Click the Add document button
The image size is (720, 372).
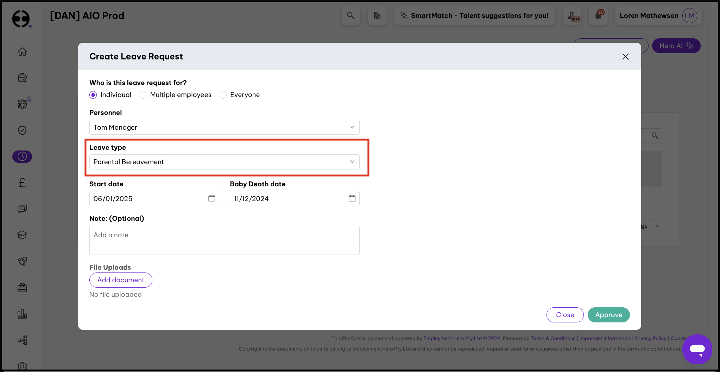click(121, 280)
